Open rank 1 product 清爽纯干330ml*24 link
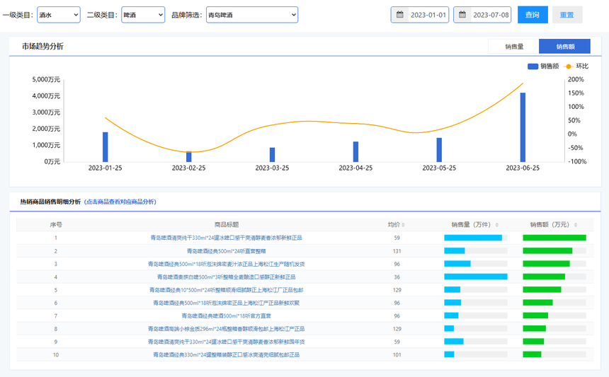609x377 pixels. (x=227, y=238)
